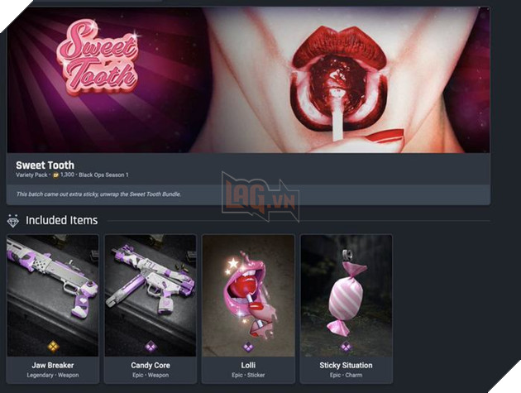Image resolution: width=521 pixels, height=393 pixels.
Task: Click the Black Ops Season 1 text
Action: (103, 175)
